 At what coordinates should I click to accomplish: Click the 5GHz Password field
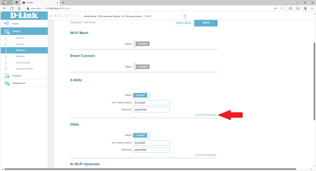[151, 150]
